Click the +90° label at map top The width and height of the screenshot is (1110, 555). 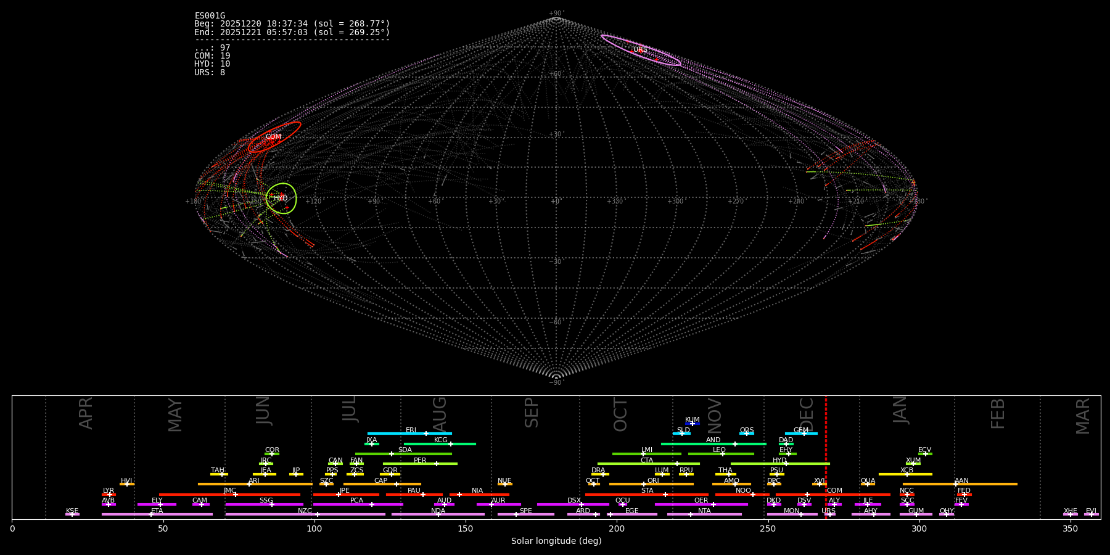coord(556,14)
